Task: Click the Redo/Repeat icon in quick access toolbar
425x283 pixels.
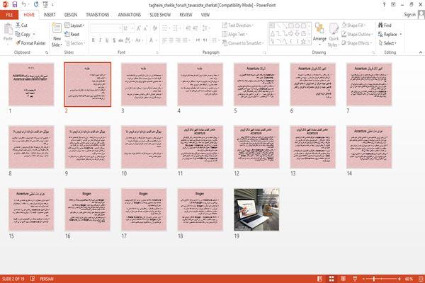Action: pos(36,5)
